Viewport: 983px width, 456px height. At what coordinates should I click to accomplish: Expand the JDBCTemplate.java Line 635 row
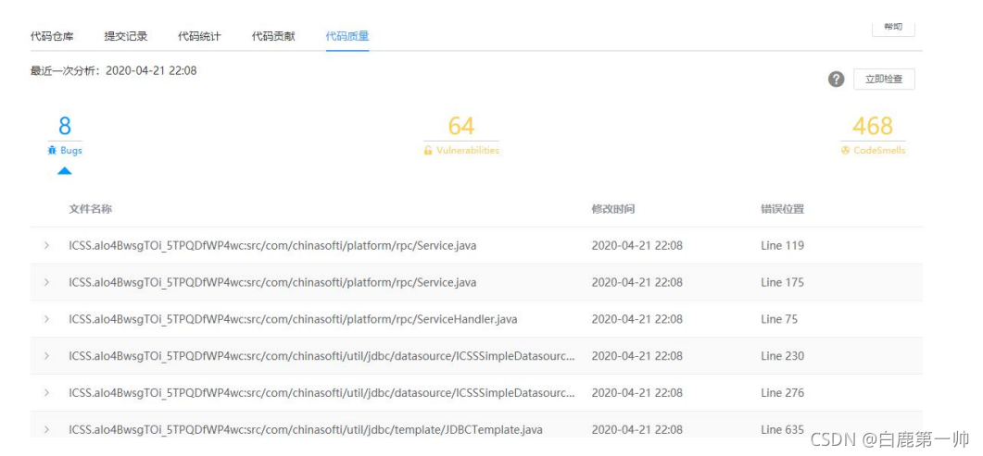46,430
